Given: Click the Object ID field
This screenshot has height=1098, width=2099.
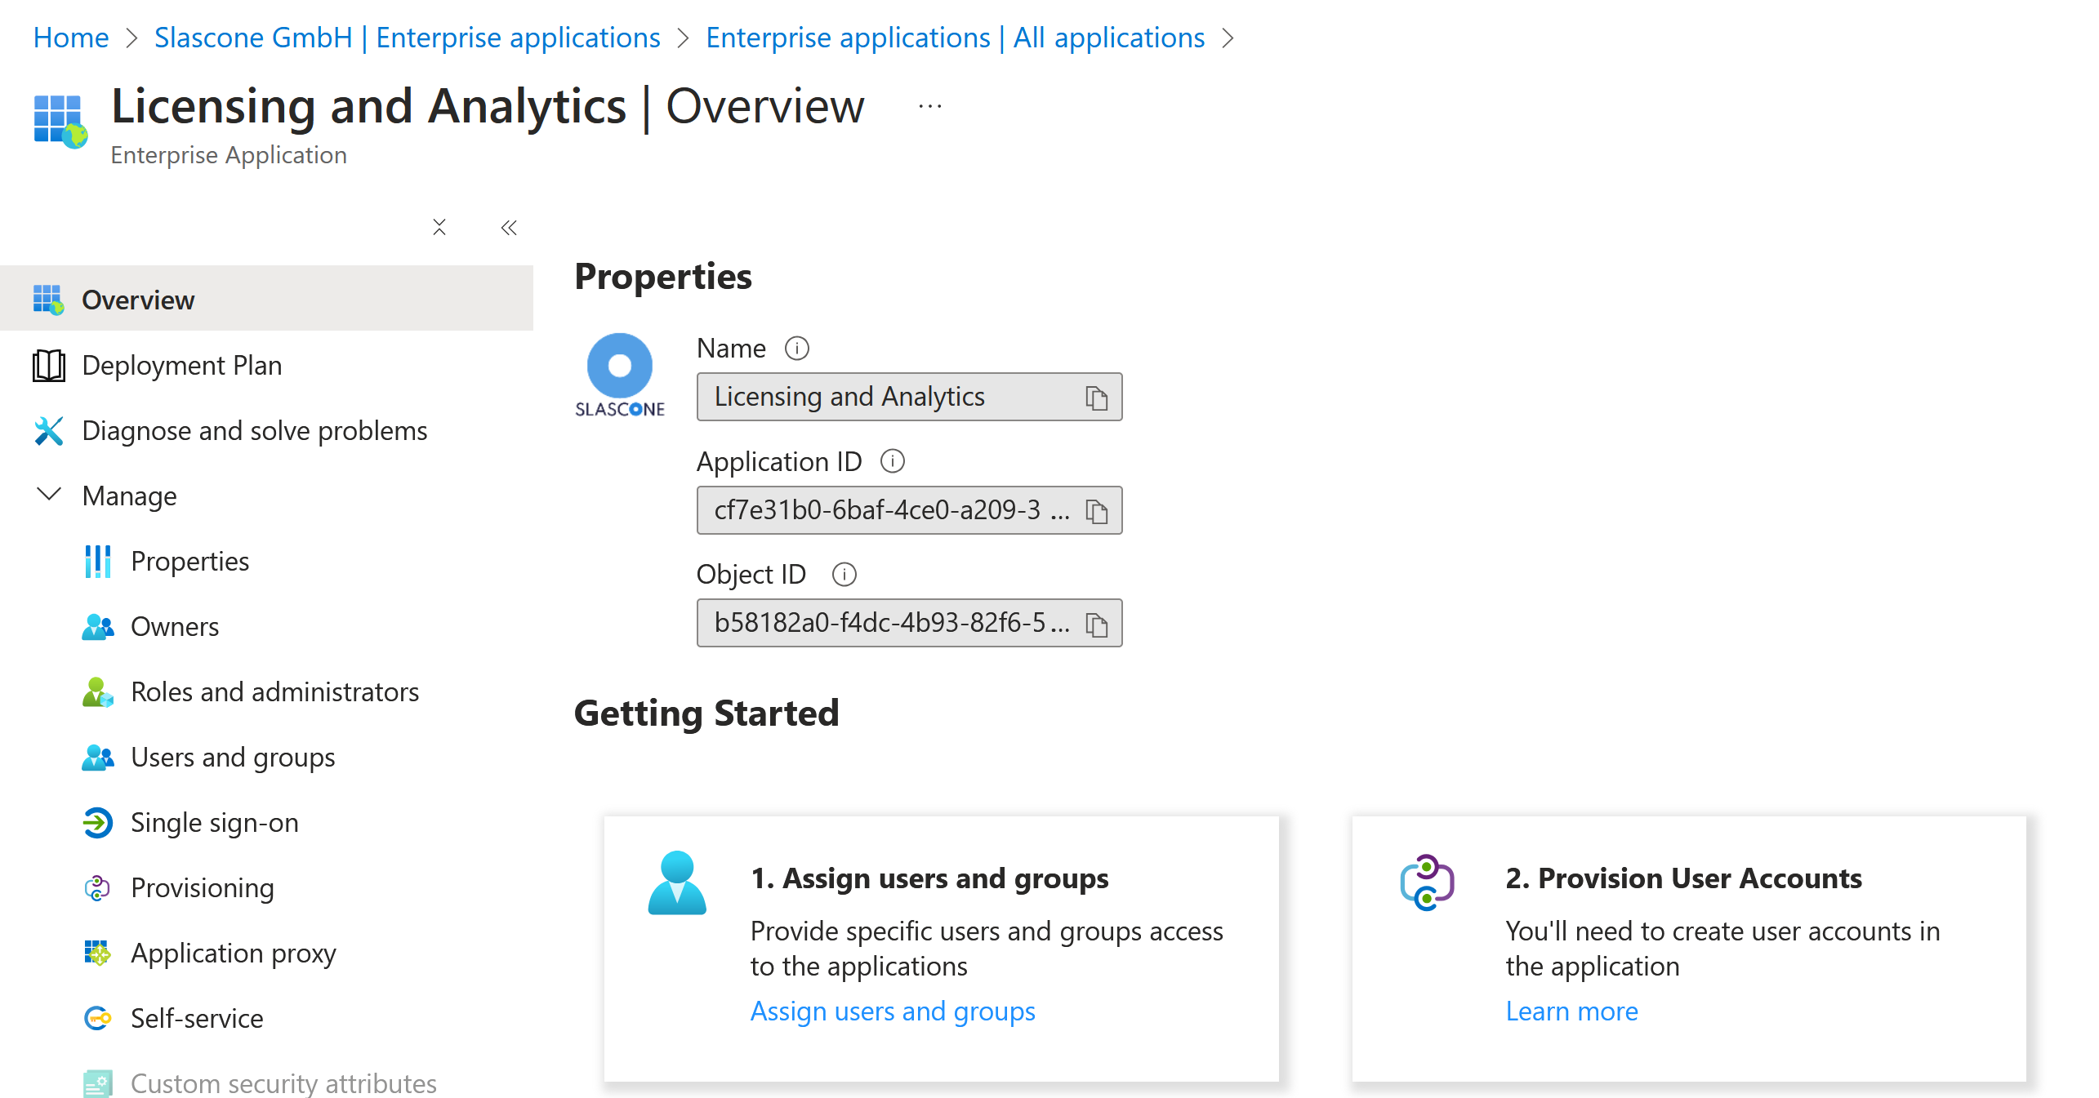Looking at the screenshot, I should (x=909, y=623).
